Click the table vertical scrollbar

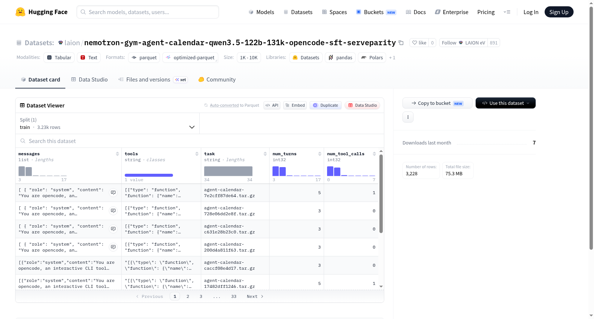(x=381, y=194)
